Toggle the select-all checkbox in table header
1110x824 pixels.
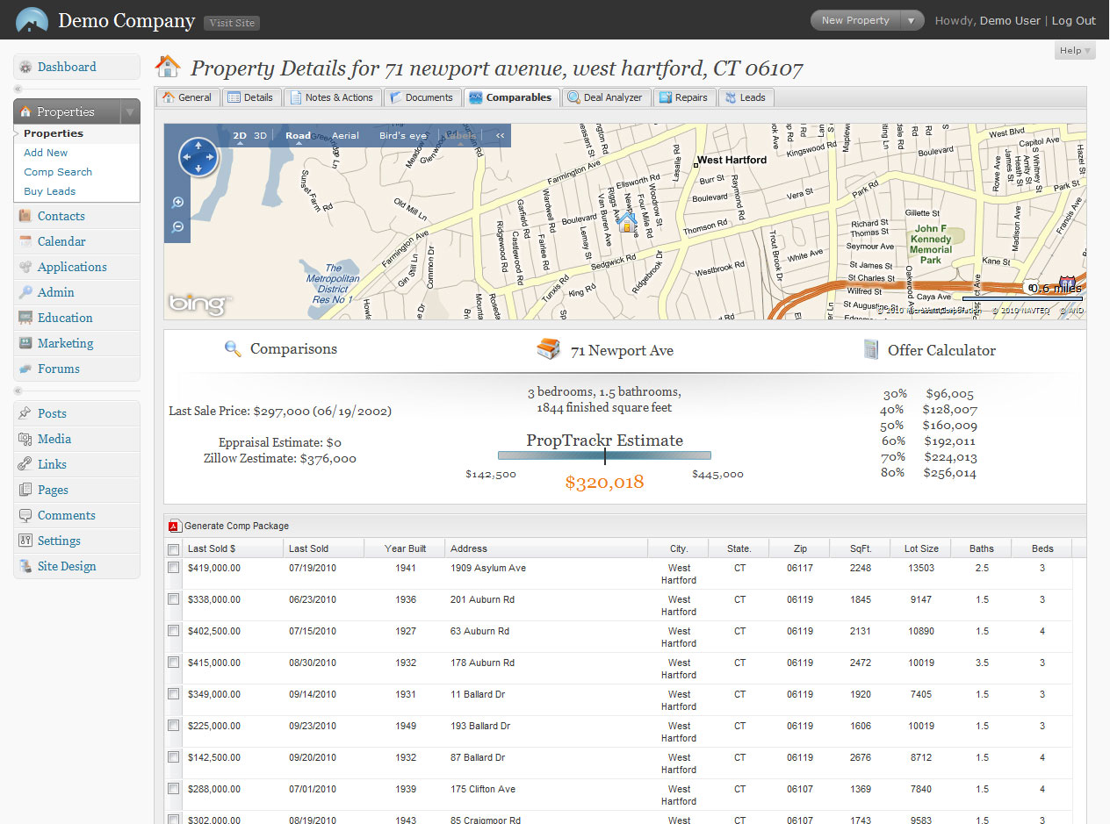tap(174, 549)
